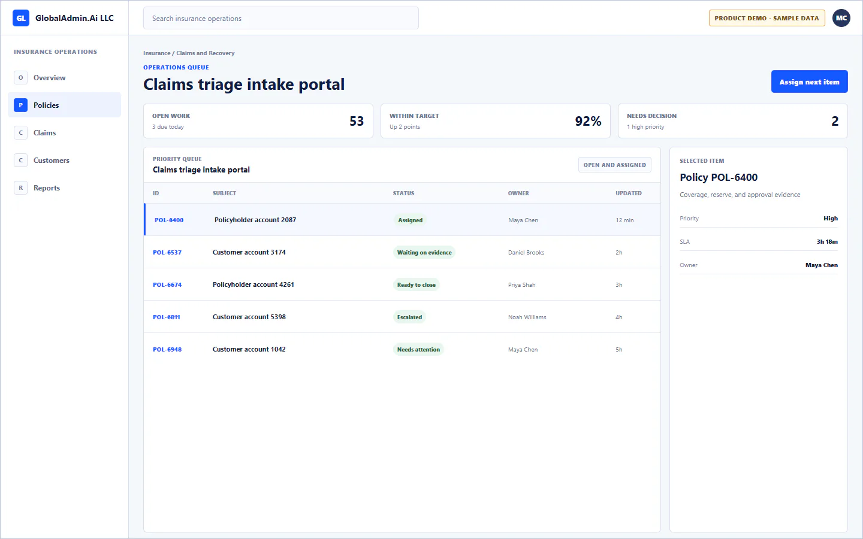
Task: Click the Assign next item button
Action: 809,82
